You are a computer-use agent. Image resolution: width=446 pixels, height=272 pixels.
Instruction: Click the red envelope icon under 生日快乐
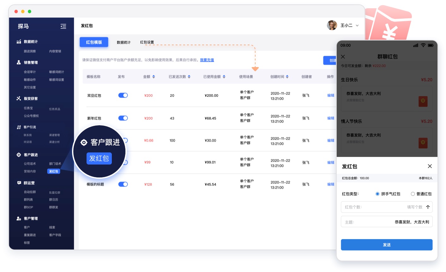pos(423,101)
